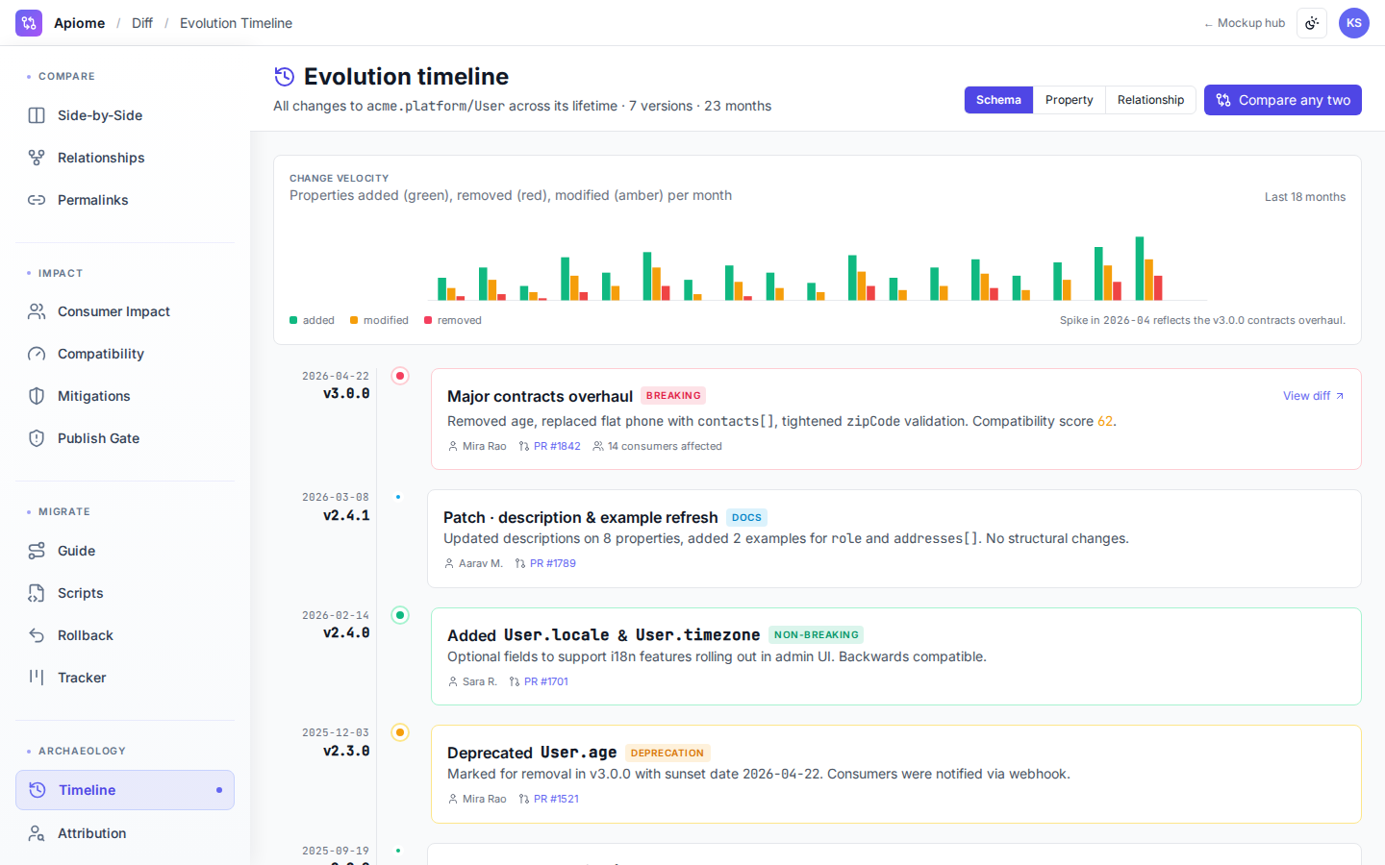The image size is (1385, 865).
Task: Click the person icon beside Aarav M.
Action: pos(449,563)
